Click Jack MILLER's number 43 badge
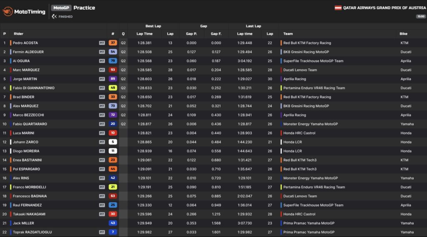Image resolution: width=427 pixels, height=237 pixels. [113, 223]
